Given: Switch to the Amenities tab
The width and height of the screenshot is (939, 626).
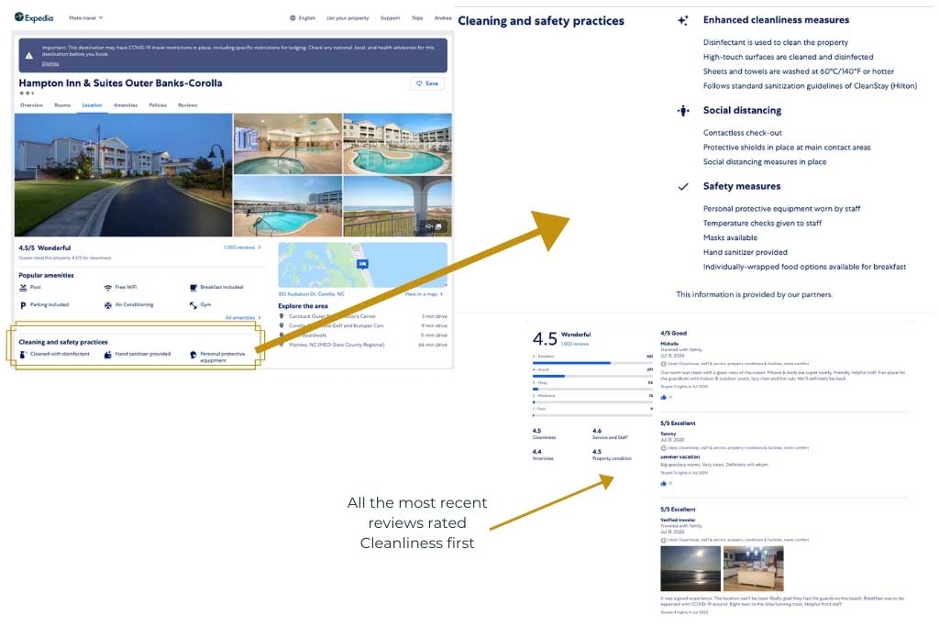Looking at the screenshot, I should [x=125, y=104].
